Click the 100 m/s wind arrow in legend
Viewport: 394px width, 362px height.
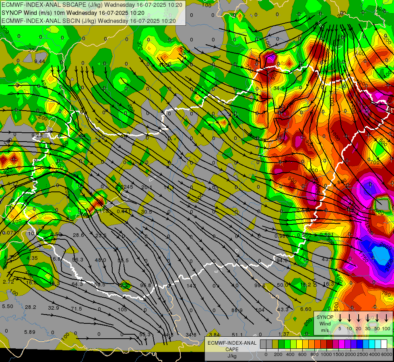point(386,318)
